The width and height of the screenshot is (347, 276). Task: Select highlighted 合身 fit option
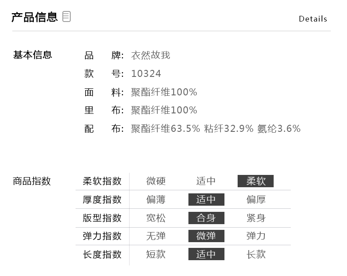206,218
